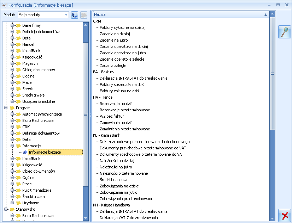Collapse the Informacje tree node
Viewport: 292px width, 223px height.
pyautogui.click(x=12, y=146)
